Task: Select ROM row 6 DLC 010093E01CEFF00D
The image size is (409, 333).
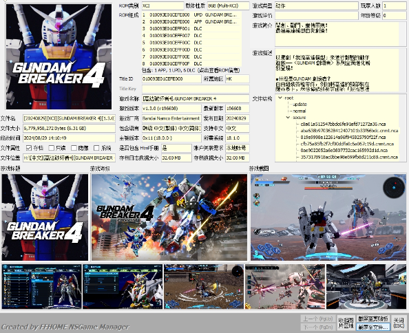Action: tap(191, 50)
